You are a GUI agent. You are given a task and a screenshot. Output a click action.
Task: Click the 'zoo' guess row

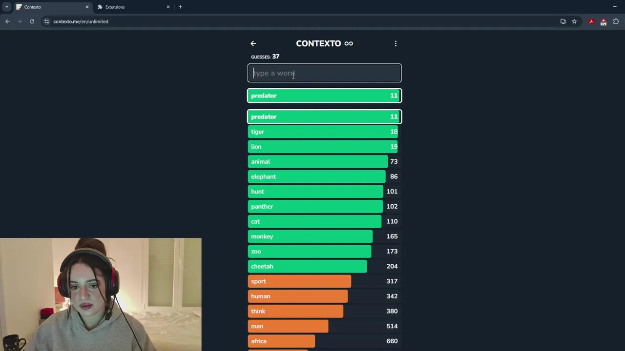[324, 252]
